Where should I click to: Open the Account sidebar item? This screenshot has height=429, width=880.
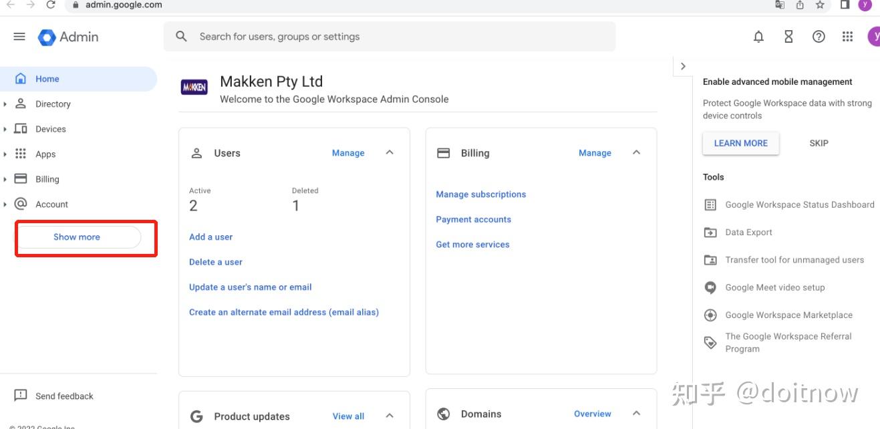[51, 204]
